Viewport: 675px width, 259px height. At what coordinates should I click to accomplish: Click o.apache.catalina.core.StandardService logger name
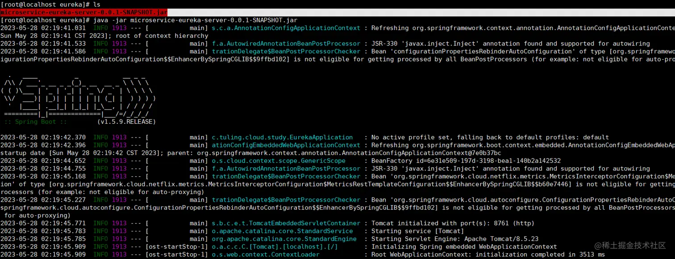282,231
